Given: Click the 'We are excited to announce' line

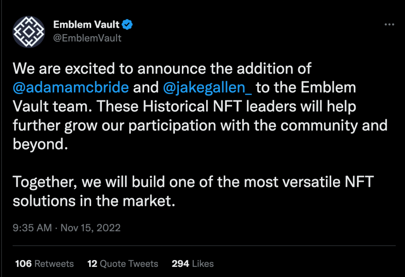Looking at the screenshot, I should click(x=162, y=69).
